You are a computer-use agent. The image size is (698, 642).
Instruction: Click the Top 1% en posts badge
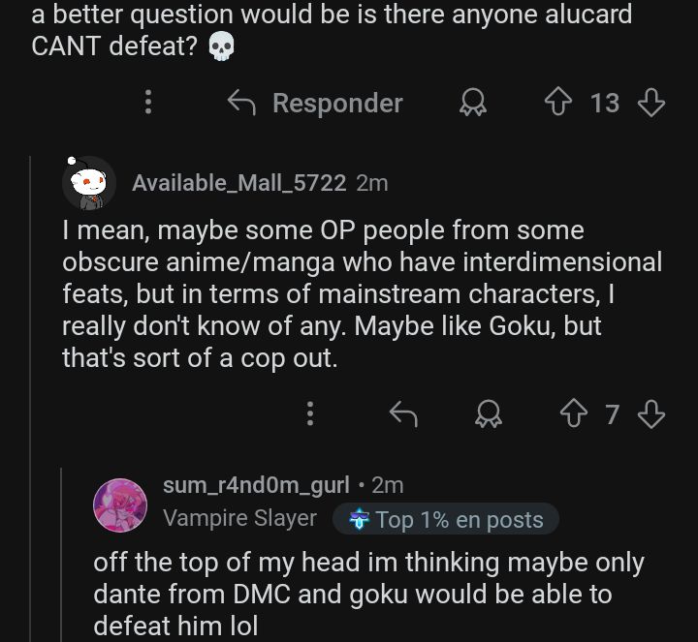point(446,520)
